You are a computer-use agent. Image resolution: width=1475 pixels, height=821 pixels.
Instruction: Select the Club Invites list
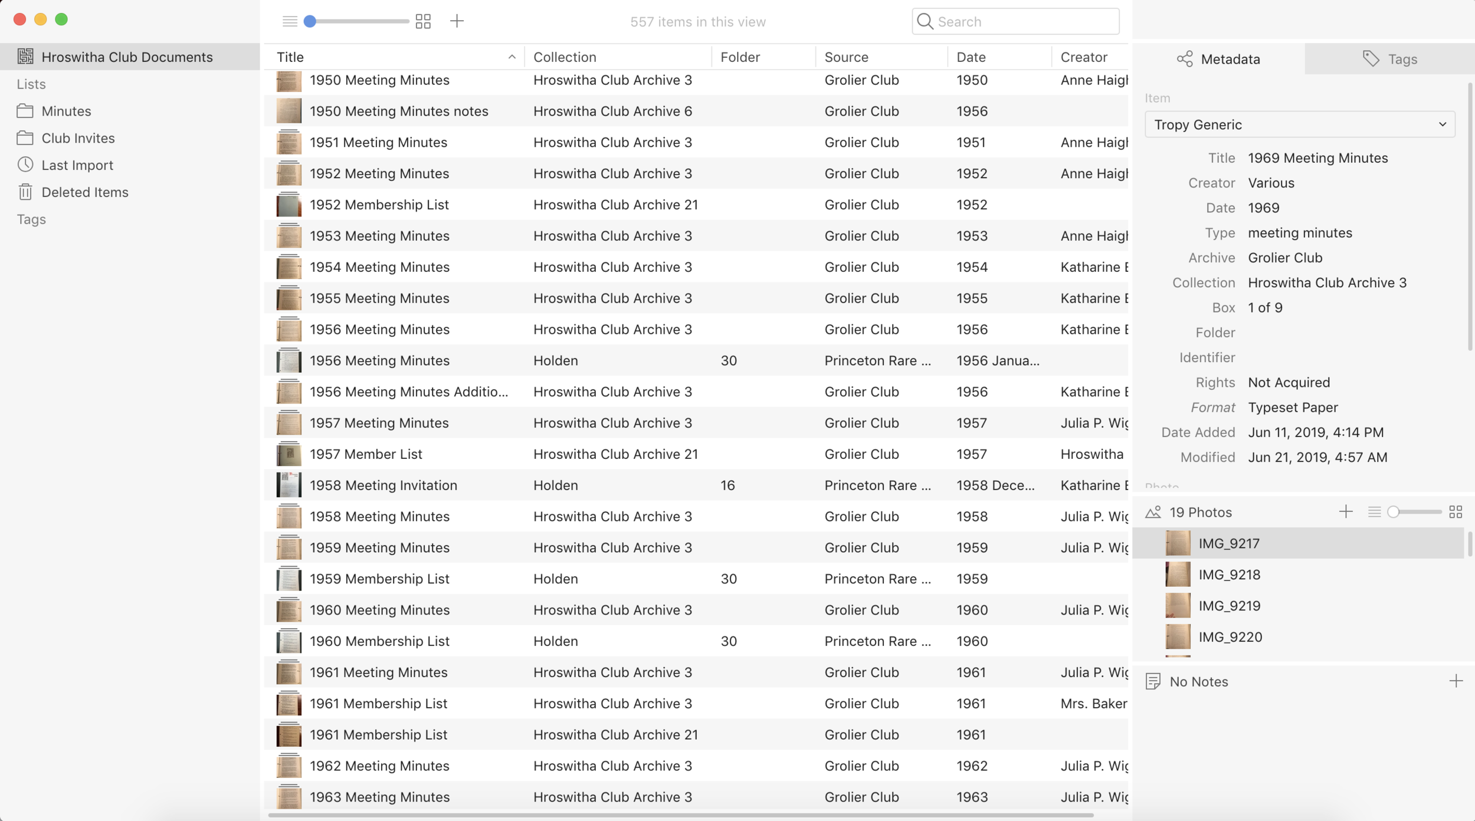pos(130,138)
